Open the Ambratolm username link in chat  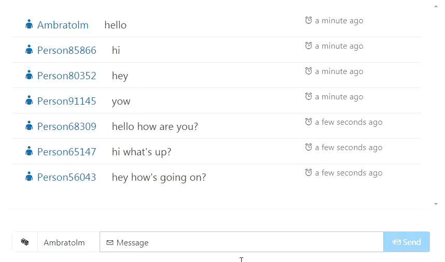click(x=63, y=25)
